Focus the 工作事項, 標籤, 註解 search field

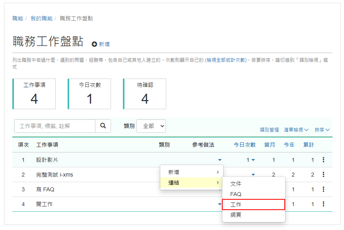coord(55,126)
